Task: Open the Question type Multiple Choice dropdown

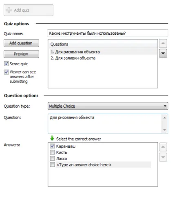Action: pyautogui.click(x=108, y=106)
